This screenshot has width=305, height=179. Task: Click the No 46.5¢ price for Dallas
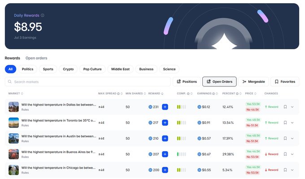(253, 110)
